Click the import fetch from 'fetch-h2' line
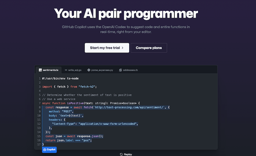 click(x=69, y=87)
